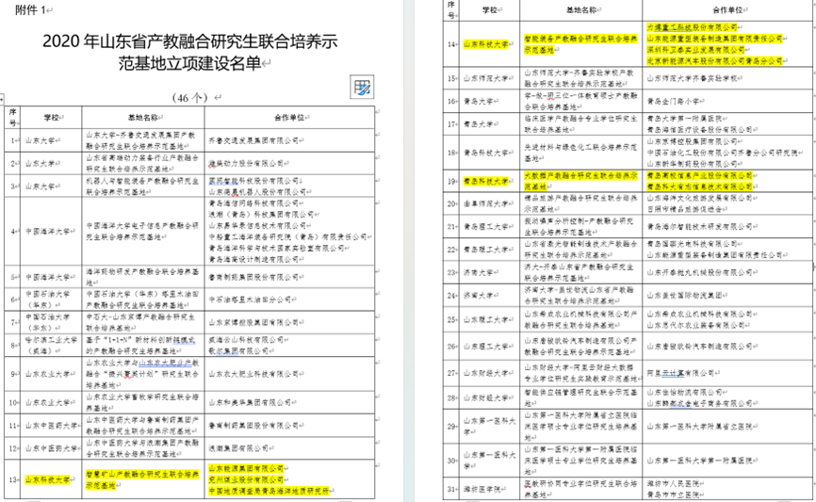Click highlighted '山东科技大学' in row 13
816x502 pixels.
click(x=47, y=479)
